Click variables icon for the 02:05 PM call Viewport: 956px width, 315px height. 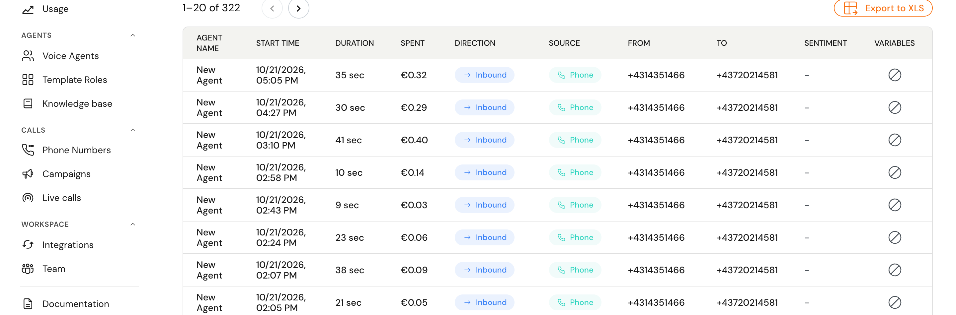(x=894, y=302)
